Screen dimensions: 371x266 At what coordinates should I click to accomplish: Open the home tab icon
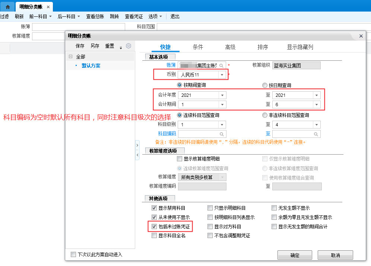tap(7, 7)
